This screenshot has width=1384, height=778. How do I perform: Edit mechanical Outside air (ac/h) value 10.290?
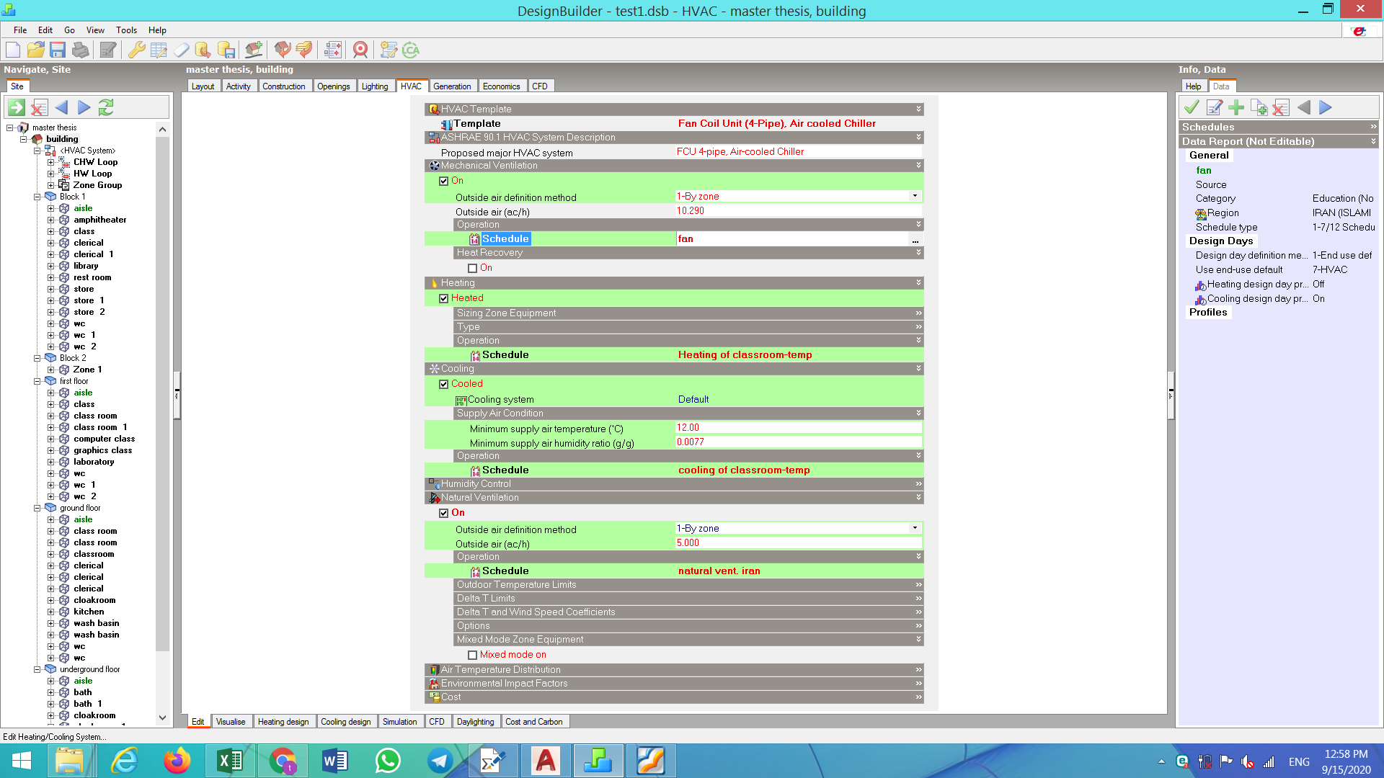tap(799, 211)
